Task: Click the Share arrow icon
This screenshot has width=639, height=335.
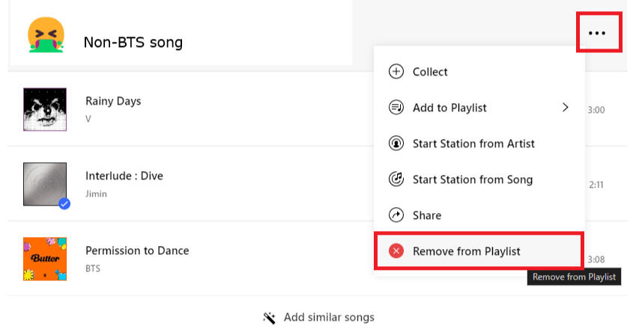Action: pyautogui.click(x=396, y=215)
